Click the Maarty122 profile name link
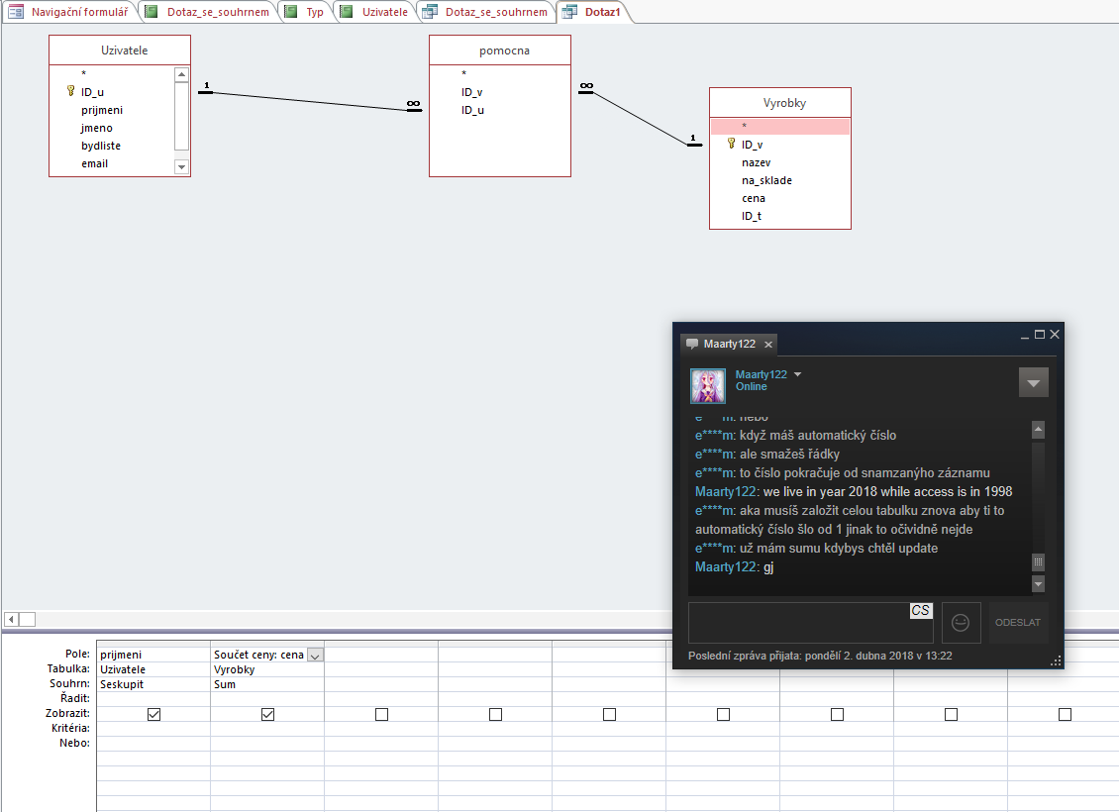Viewport: 1119px width, 812px height. 761,374
